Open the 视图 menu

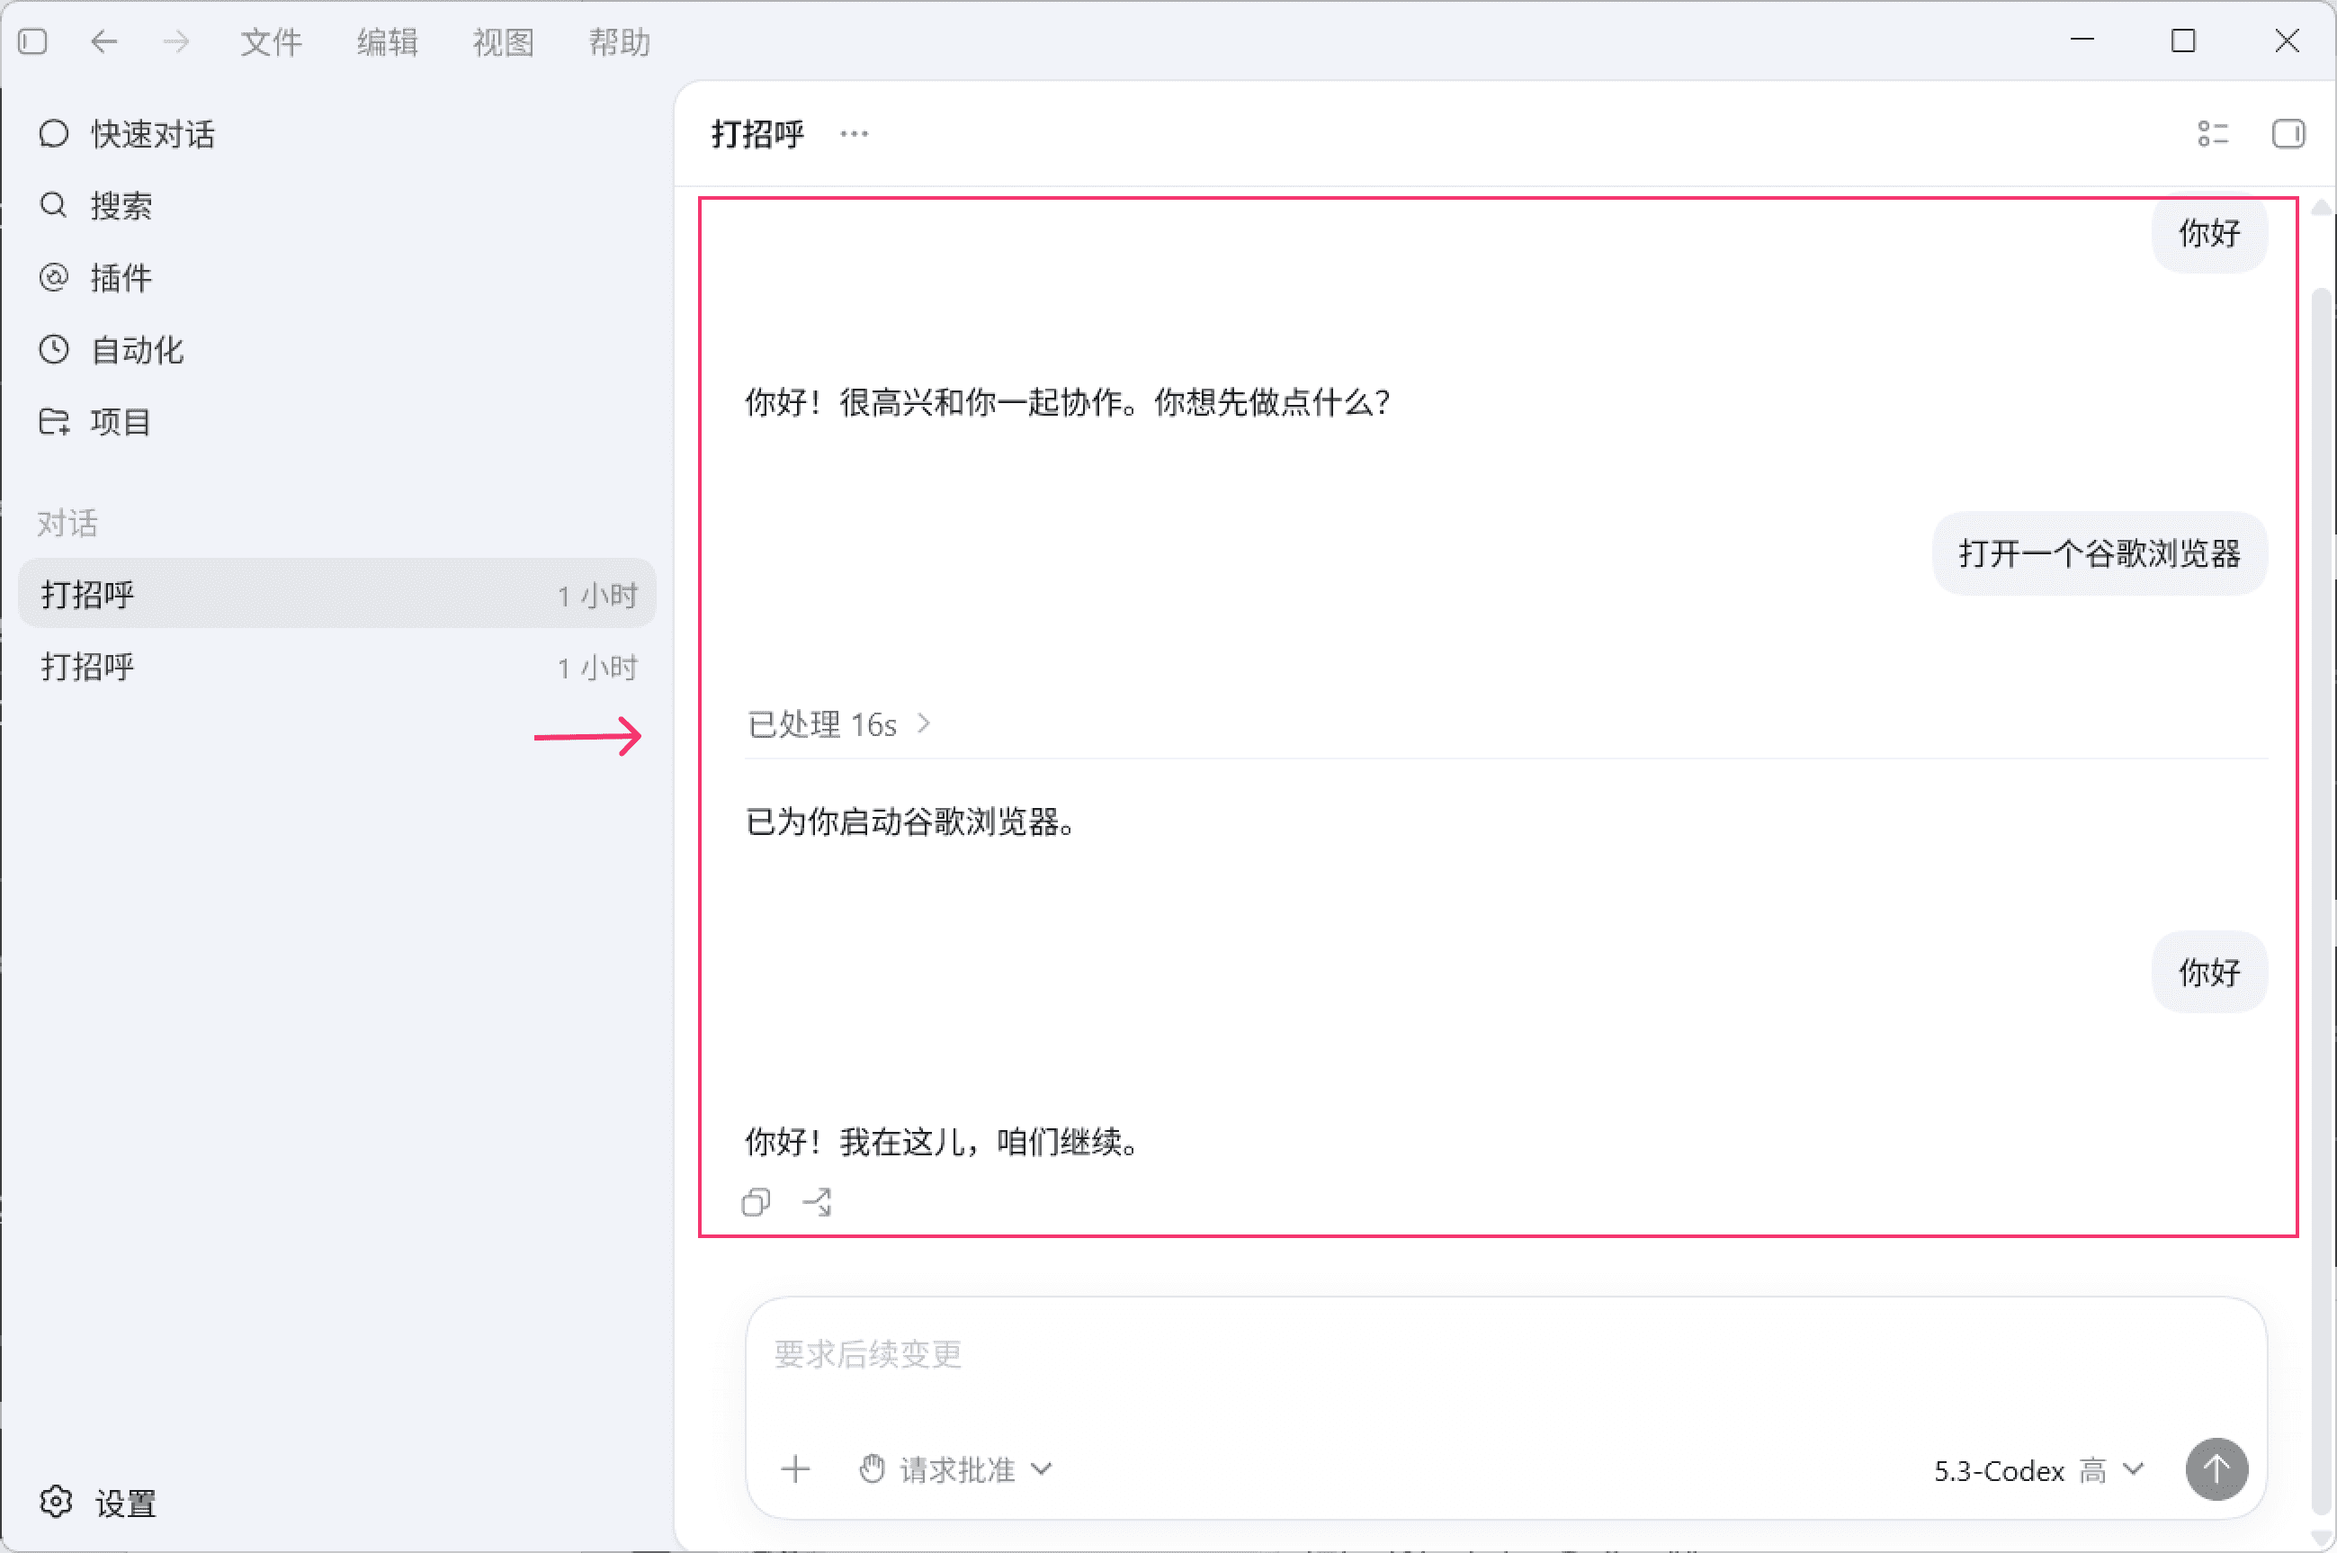[503, 41]
